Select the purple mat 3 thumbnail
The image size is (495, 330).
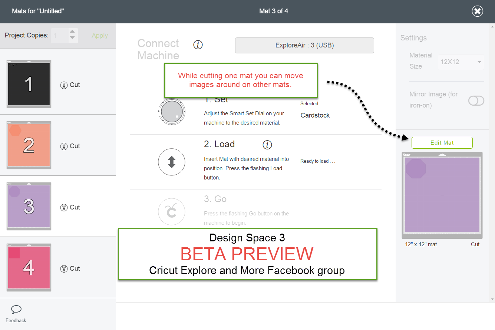29,206
